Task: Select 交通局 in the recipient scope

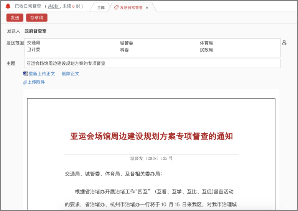Action: (34, 43)
